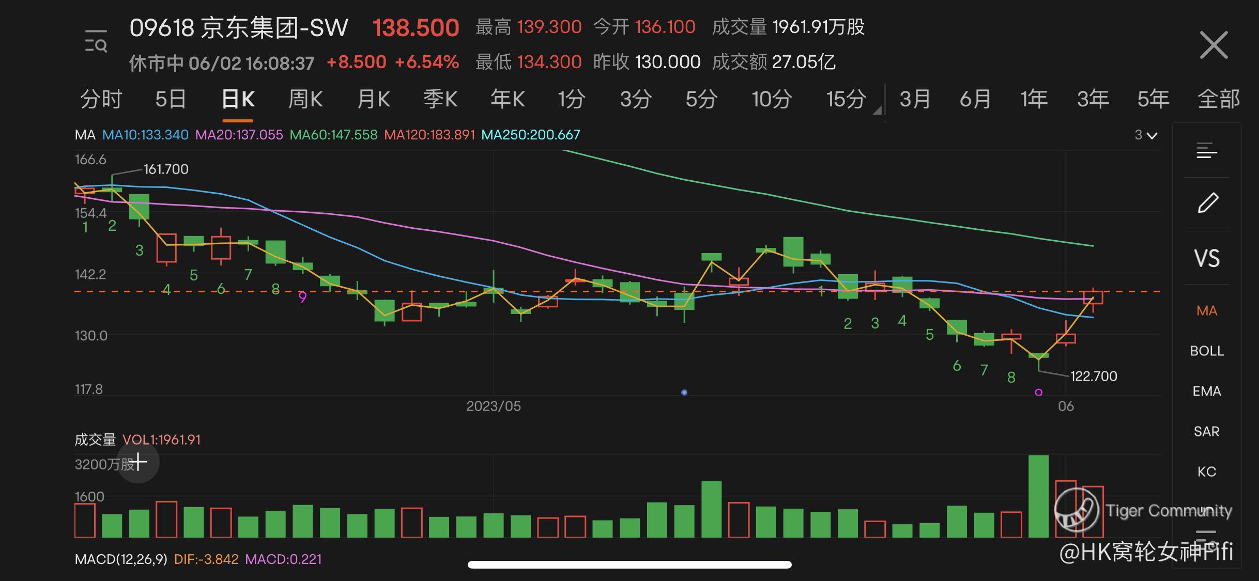1259x581 pixels.
Task: Select the KC indicator
Action: click(x=1207, y=472)
